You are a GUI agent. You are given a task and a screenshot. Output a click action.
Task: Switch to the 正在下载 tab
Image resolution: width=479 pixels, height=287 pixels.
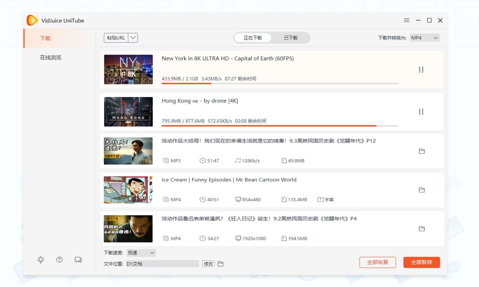[x=253, y=38]
